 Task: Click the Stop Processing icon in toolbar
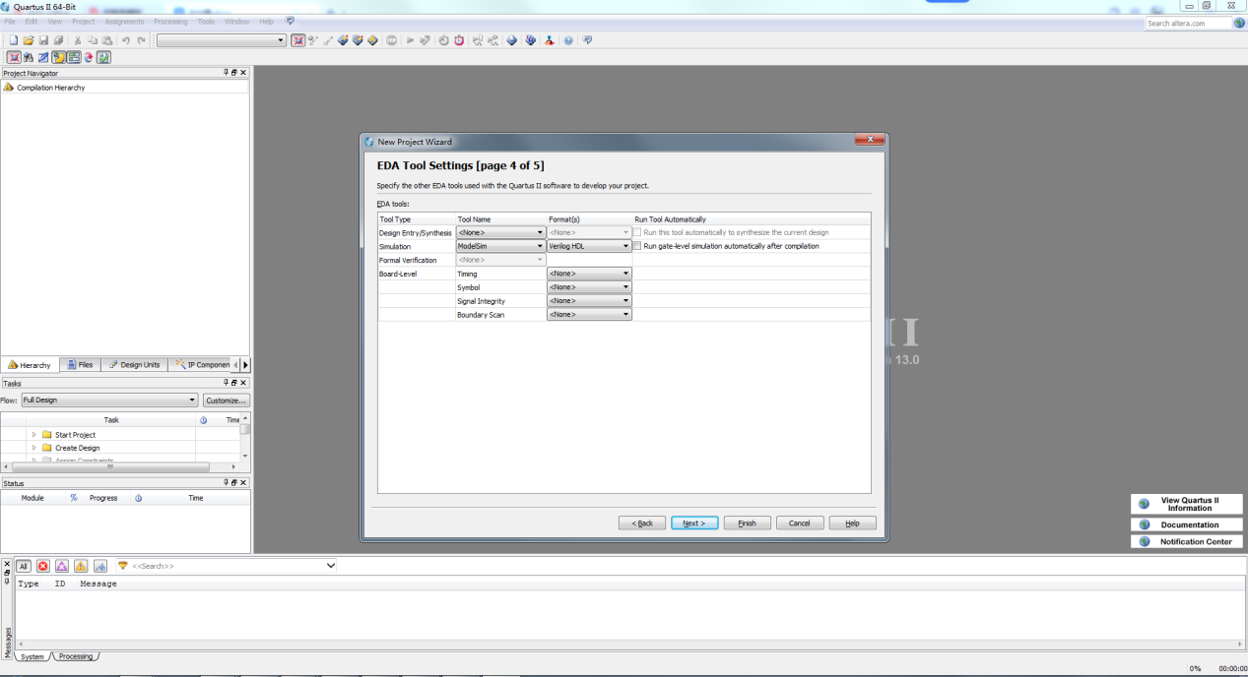click(391, 40)
